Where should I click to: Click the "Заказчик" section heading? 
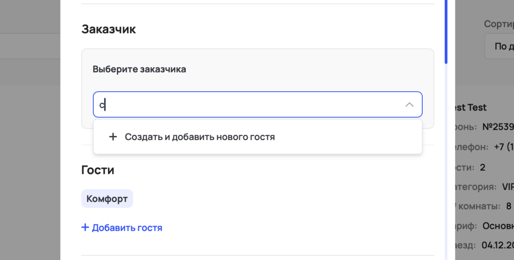coord(109,29)
